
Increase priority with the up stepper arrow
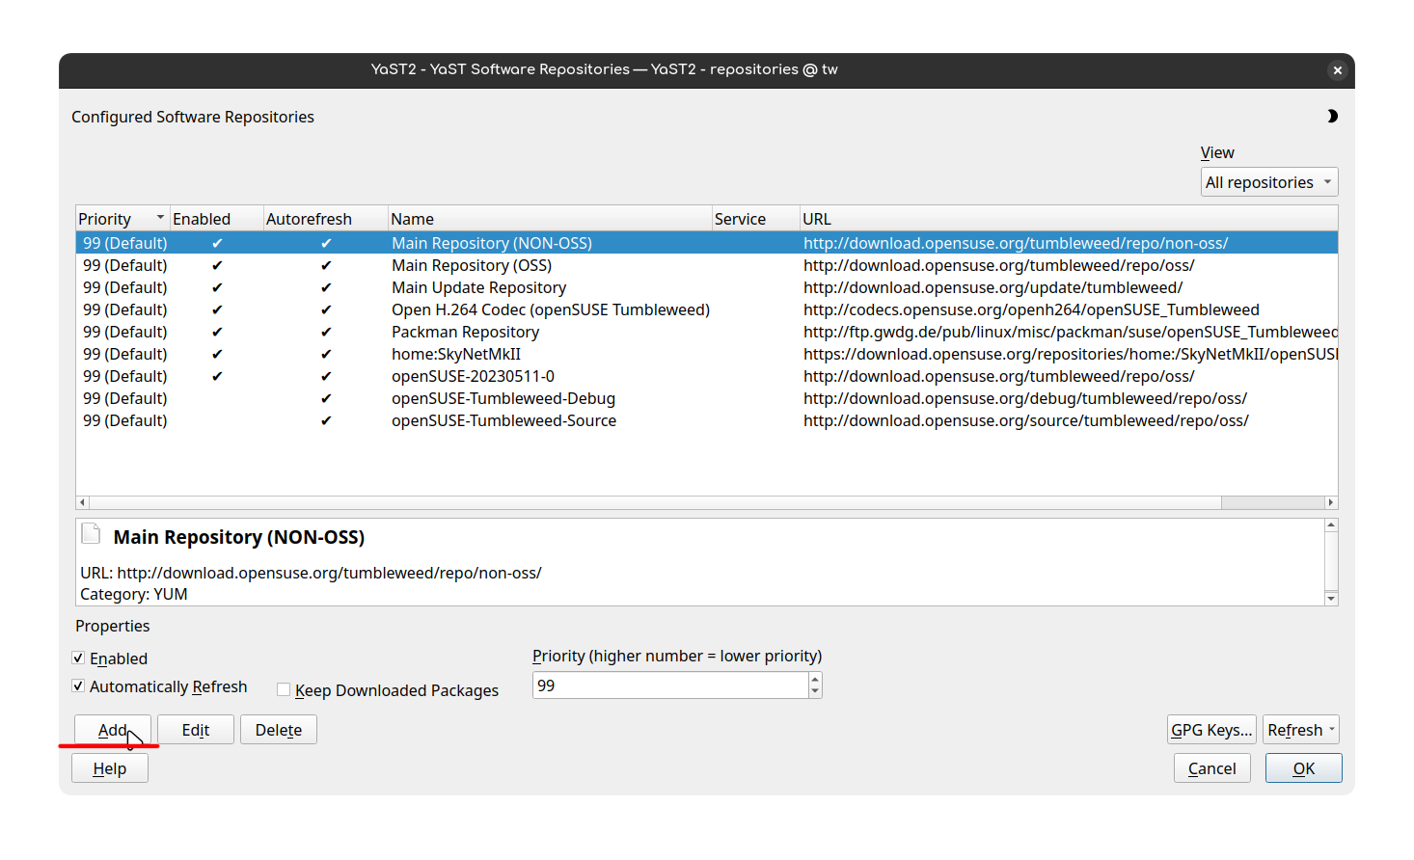pyautogui.click(x=815, y=679)
